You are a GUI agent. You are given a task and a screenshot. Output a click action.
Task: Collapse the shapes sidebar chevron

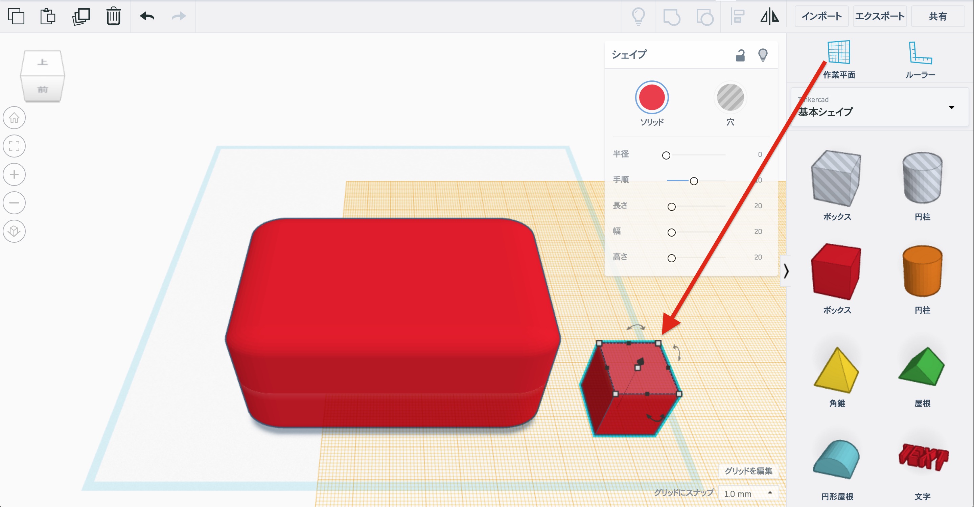786,271
